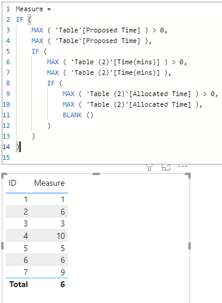Click 'Table (2)'[Time(mins)] on line 7
Viewport: 222px width, 303px height.
coord(115,73)
